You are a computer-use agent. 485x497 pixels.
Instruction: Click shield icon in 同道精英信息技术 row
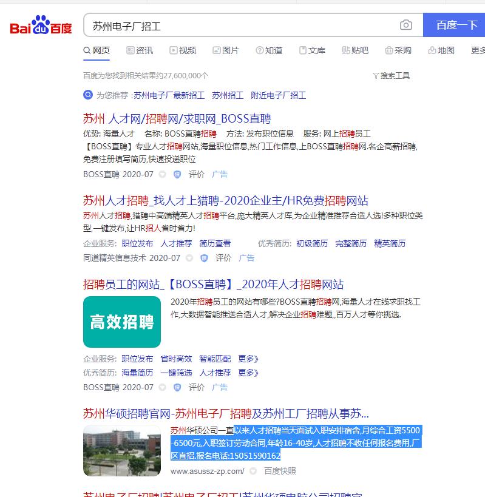204,258
